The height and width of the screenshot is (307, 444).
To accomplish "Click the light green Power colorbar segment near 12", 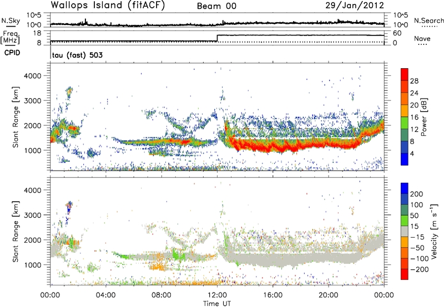I will [x=405, y=123].
